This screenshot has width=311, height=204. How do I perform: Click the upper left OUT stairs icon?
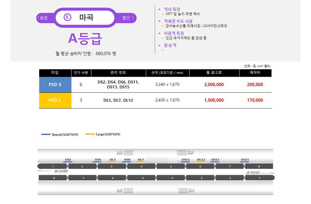[x=125, y=153]
